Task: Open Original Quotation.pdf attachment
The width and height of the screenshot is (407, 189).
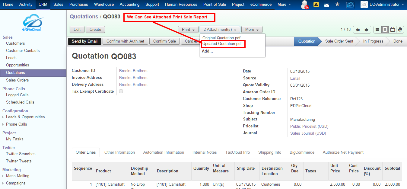Action: coord(221,38)
